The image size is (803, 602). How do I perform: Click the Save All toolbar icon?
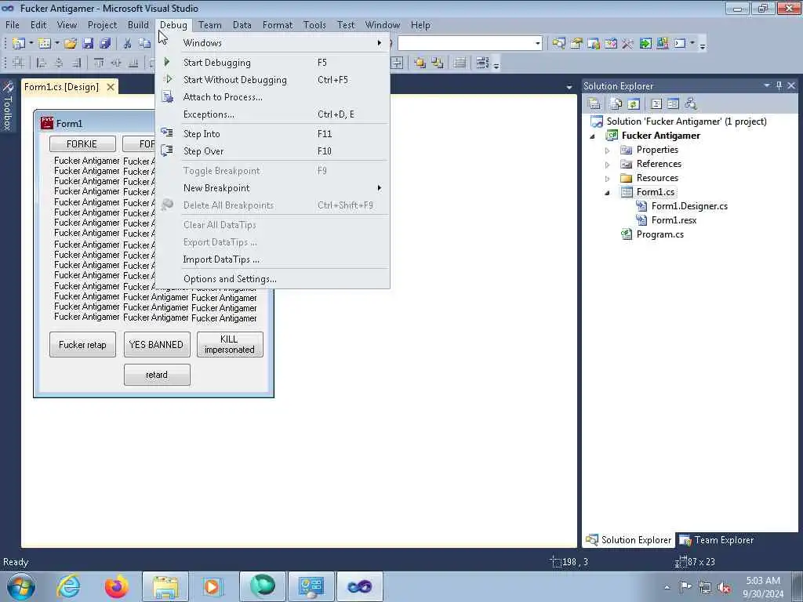point(106,44)
